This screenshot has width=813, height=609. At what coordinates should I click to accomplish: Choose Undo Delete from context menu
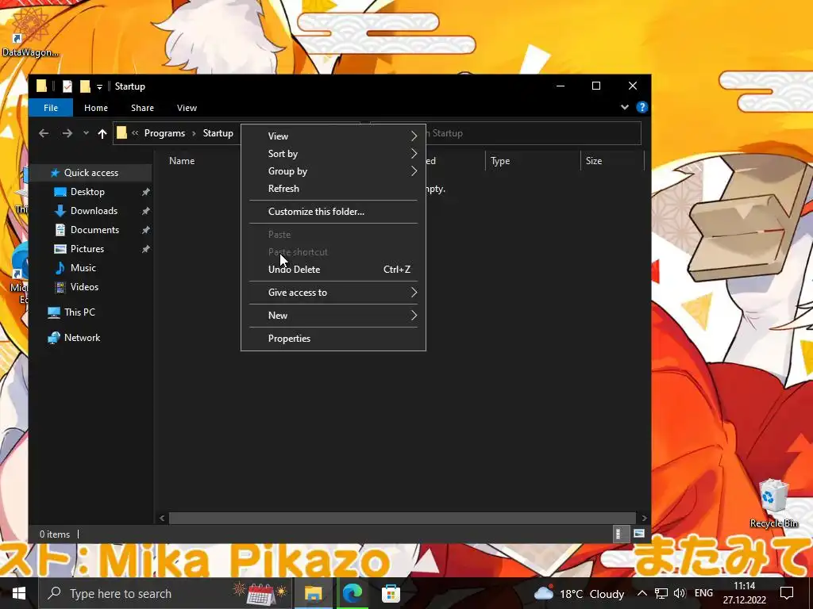[x=333, y=270]
